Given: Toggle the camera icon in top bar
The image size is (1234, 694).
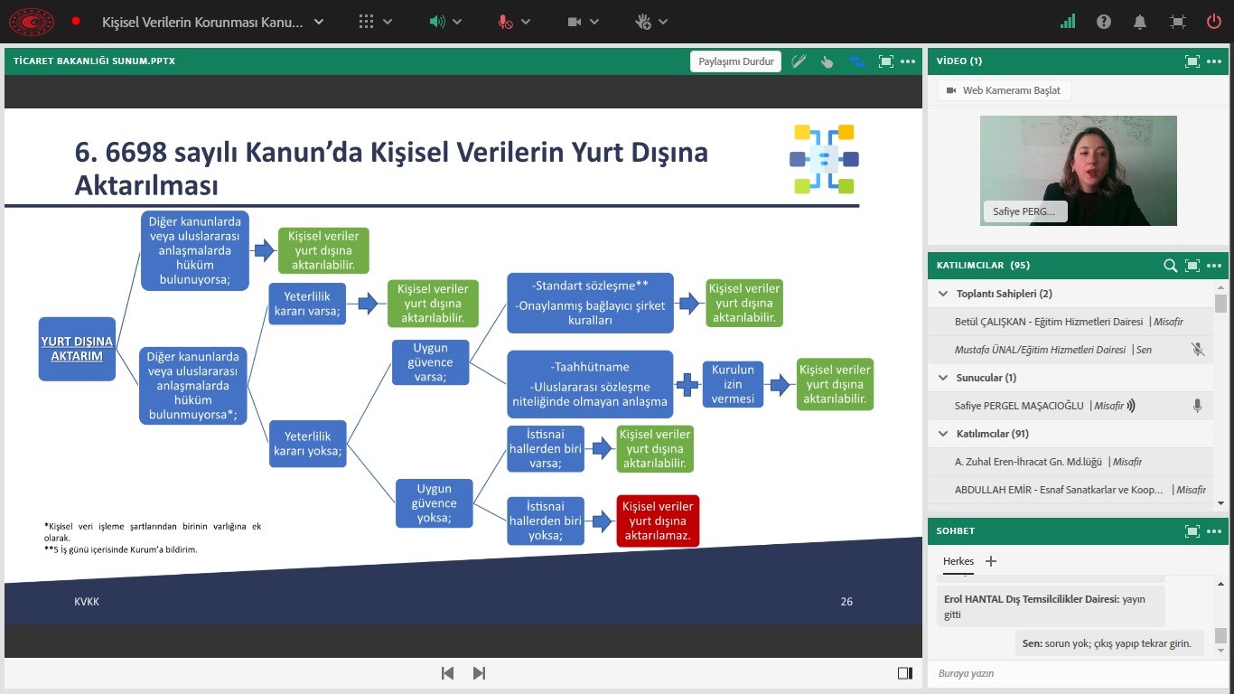Looking at the screenshot, I should 575,22.
